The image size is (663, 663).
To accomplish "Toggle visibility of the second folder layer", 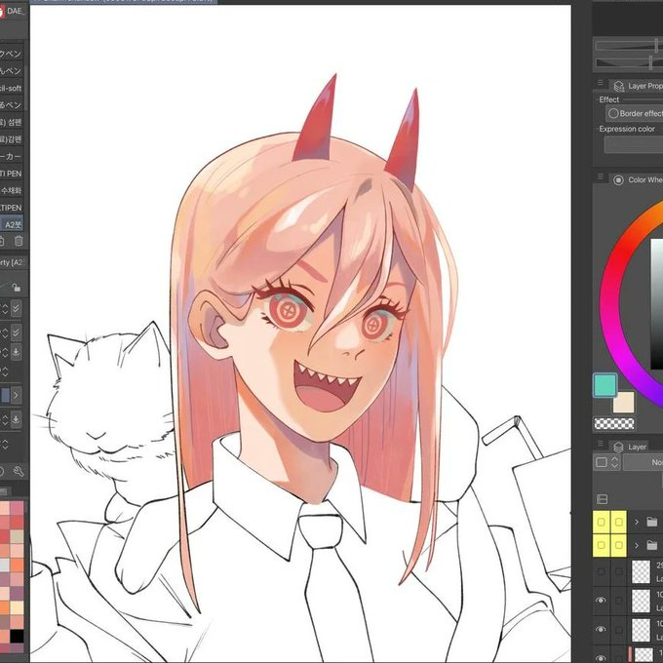I will (602, 545).
